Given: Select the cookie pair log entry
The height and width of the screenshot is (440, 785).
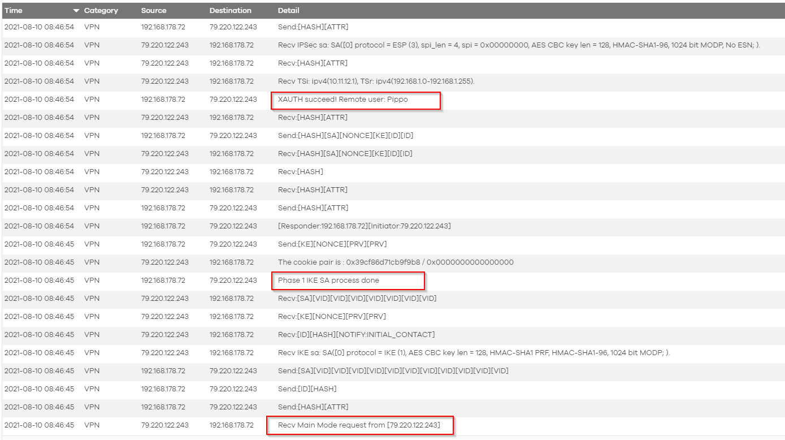Looking at the screenshot, I should pyautogui.click(x=396, y=262).
